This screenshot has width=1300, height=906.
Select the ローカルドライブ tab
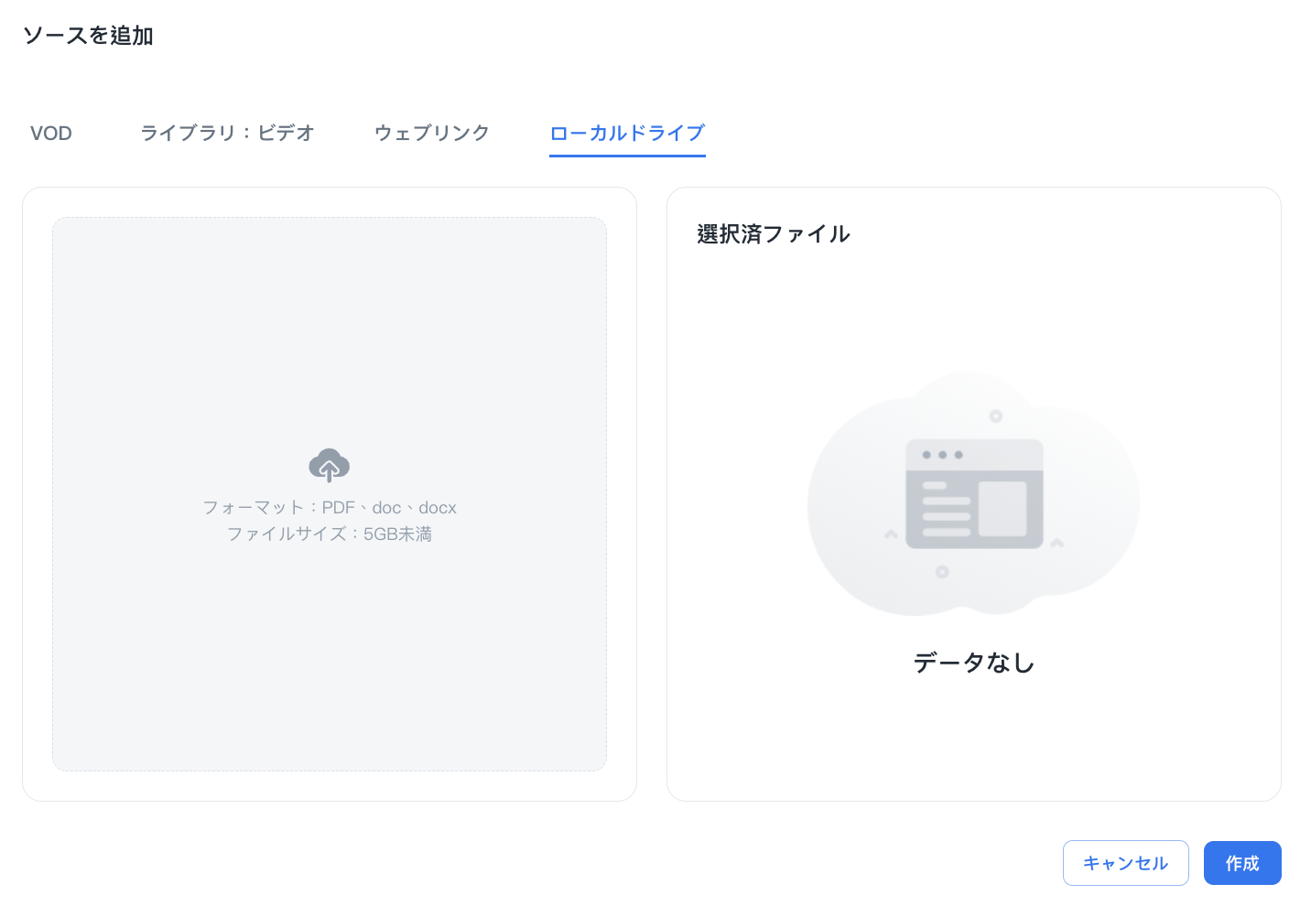click(x=627, y=134)
